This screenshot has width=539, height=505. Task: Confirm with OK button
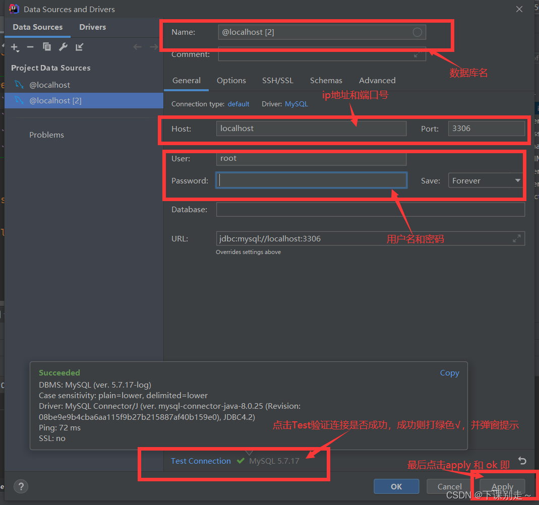point(396,486)
